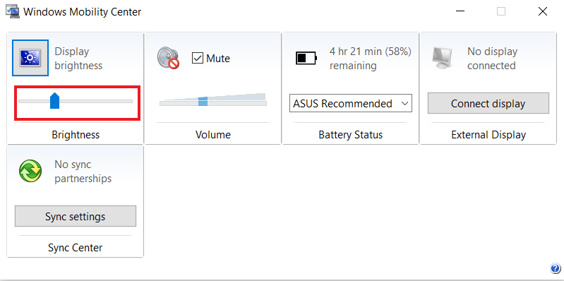Click the display brightness sun icon
This screenshot has height=281, width=564.
(30, 58)
